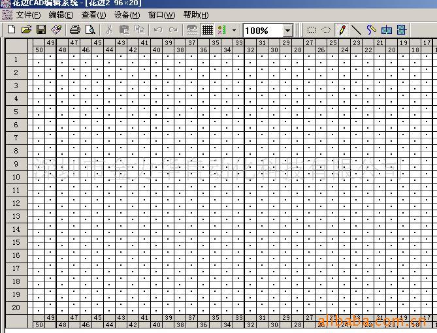The image size is (437, 333).
Task: Select the straight line tool
Action: (356, 30)
